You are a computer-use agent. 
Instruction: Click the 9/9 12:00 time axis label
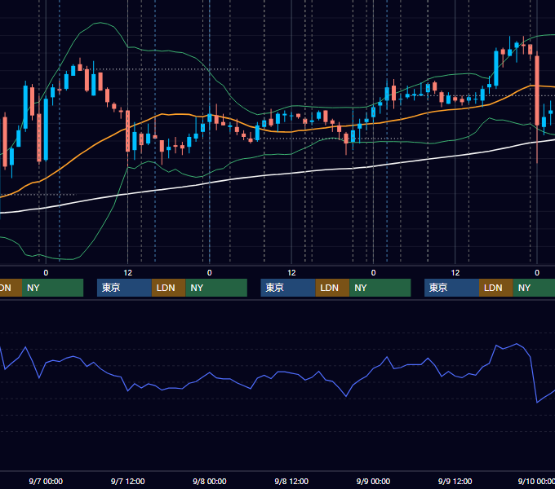coord(455,481)
